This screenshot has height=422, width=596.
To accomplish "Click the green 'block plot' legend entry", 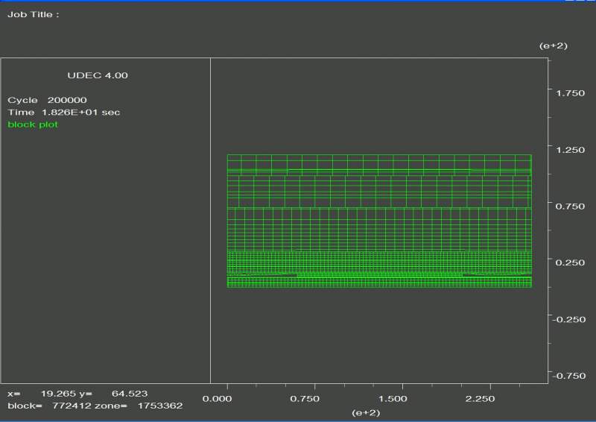I will point(33,125).
